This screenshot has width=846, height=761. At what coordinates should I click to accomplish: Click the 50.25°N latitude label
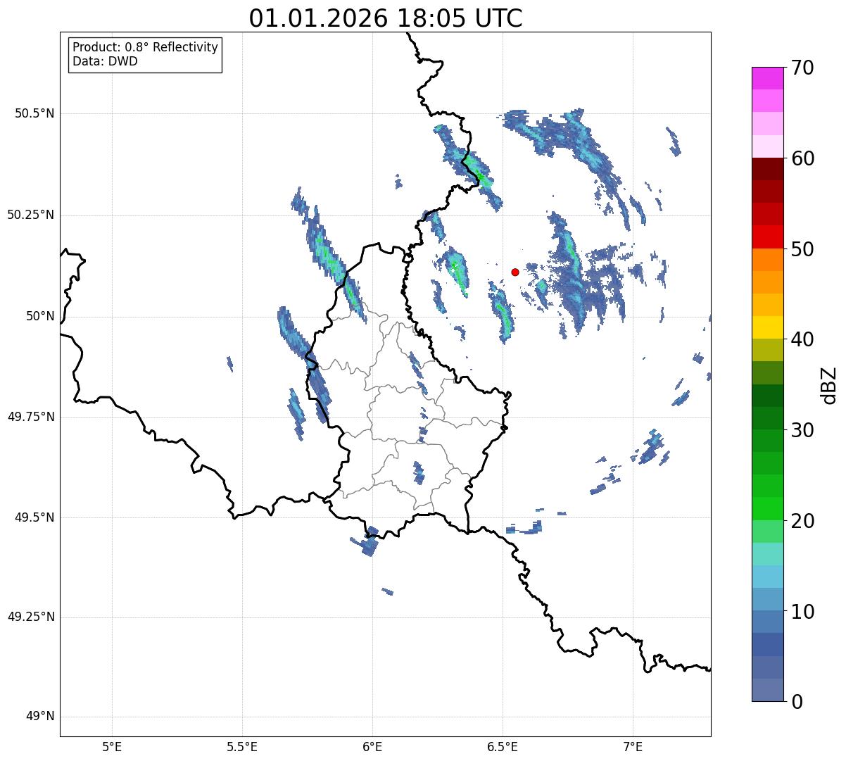tap(31, 215)
